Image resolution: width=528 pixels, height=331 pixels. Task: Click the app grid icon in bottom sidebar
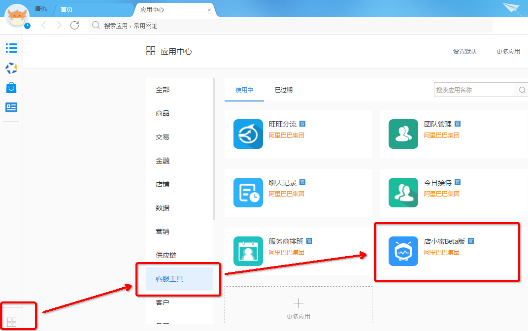[x=12, y=323]
